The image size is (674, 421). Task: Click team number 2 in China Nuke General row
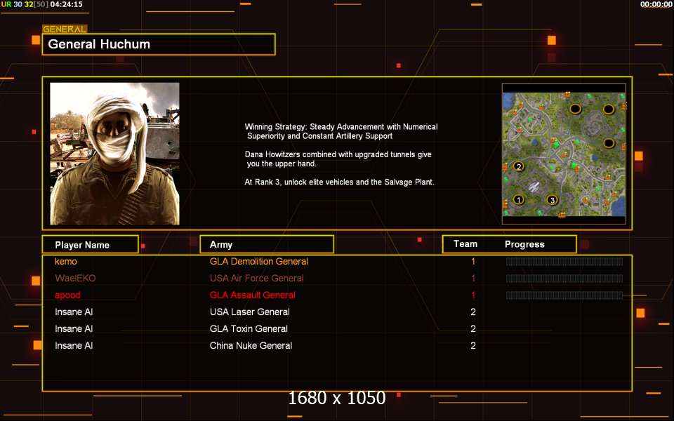(473, 345)
